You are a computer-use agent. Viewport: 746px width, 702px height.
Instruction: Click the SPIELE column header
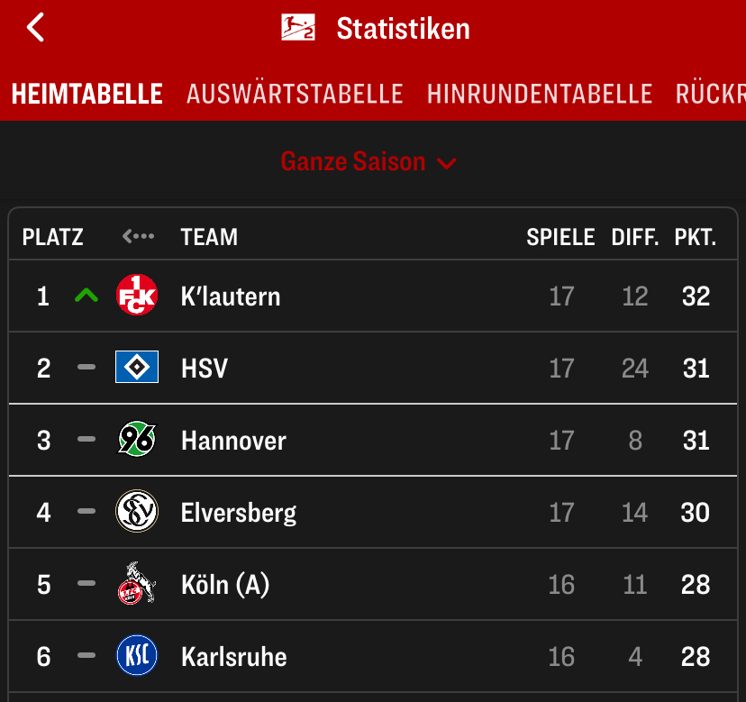point(560,237)
